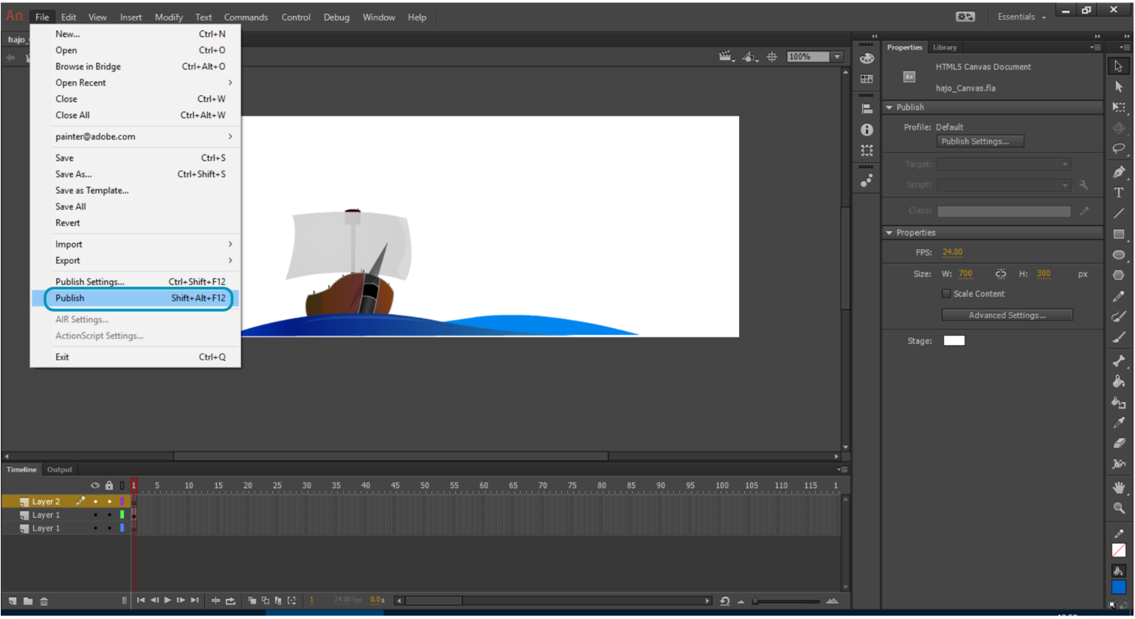Select the Text tool in the toolbar
Screen dimensions: 1135x619
pyautogui.click(x=1118, y=192)
